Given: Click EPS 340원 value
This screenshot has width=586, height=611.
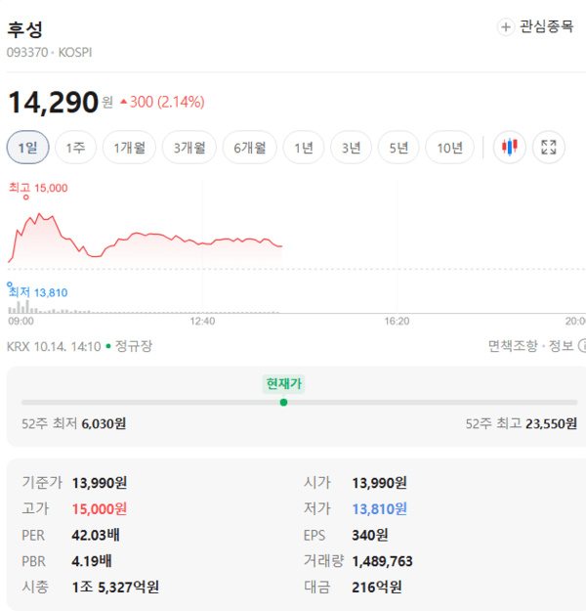Looking at the screenshot, I should [370, 535].
